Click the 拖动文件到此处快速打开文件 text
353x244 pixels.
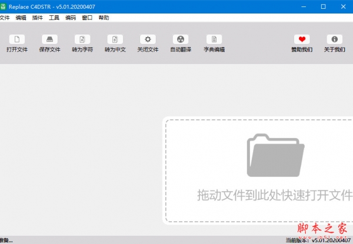(x=275, y=195)
